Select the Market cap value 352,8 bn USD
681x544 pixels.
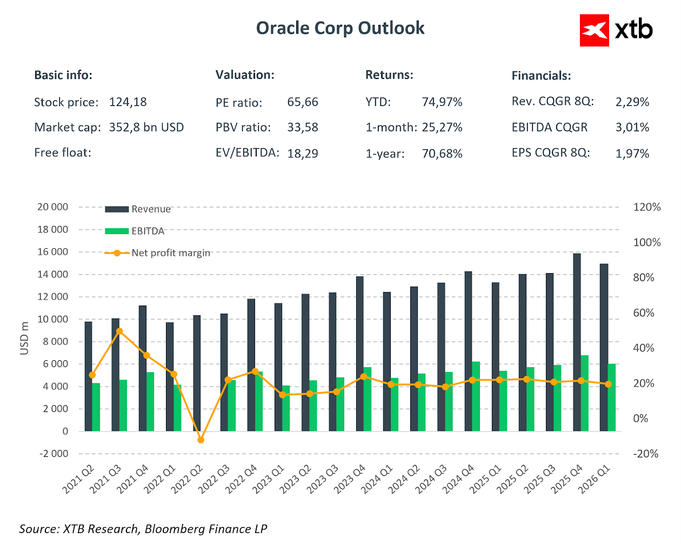click(x=146, y=128)
